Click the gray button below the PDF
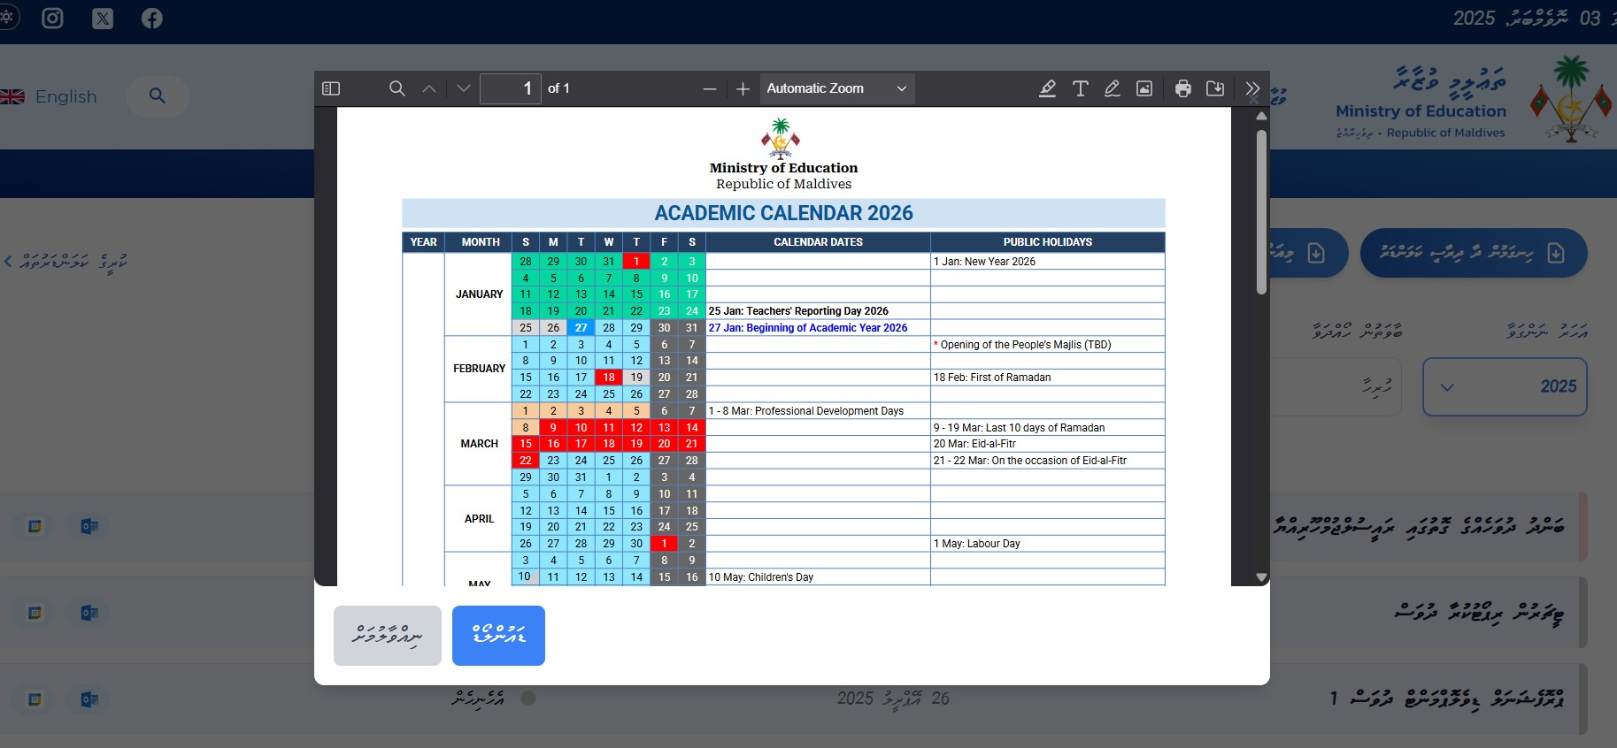 point(387,635)
